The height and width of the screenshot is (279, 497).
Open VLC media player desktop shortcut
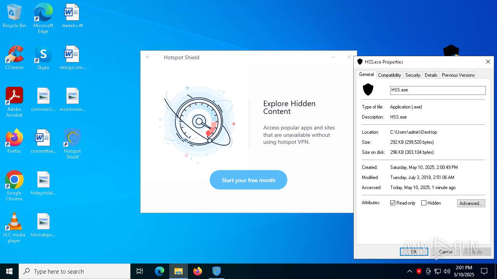pos(14,228)
